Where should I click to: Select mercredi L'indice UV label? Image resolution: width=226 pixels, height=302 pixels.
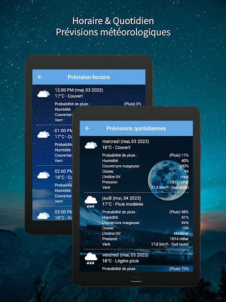click(x=111, y=177)
